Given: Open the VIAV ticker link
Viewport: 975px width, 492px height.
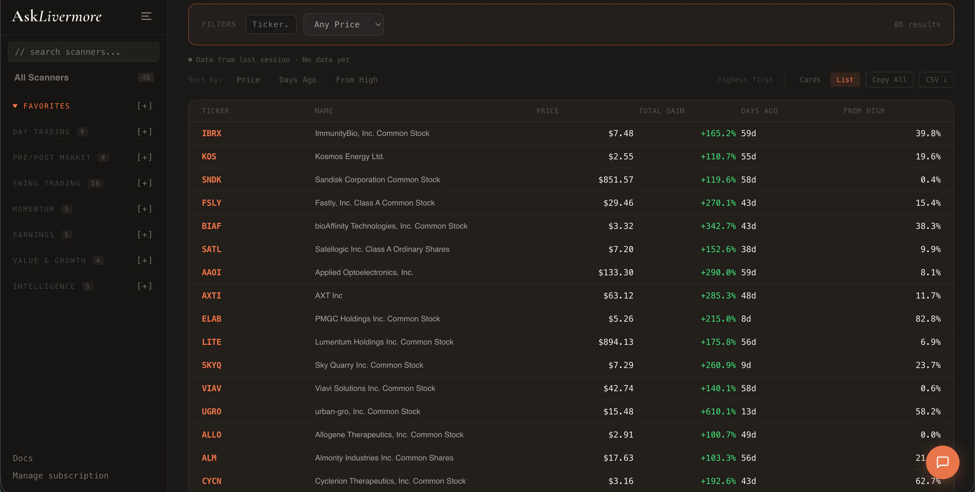Looking at the screenshot, I should pos(212,388).
